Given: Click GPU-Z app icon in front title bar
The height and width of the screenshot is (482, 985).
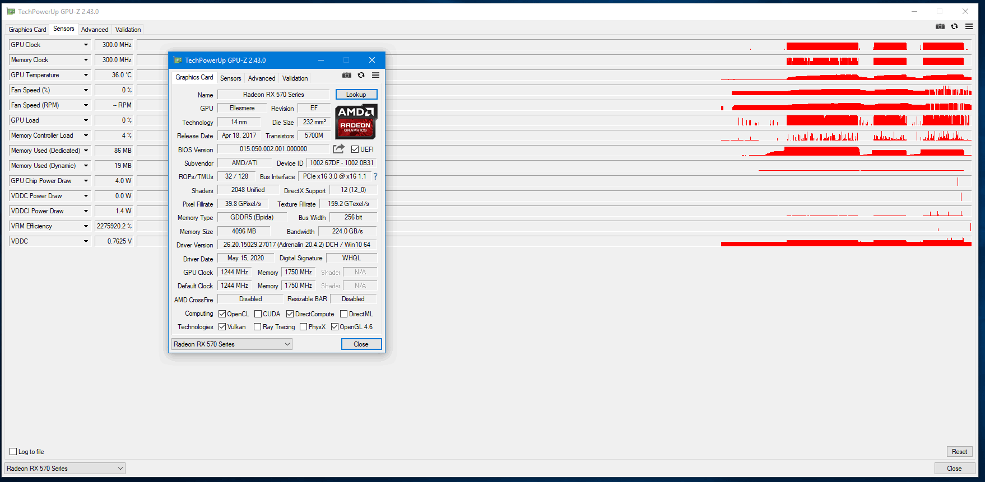Looking at the screenshot, I should 178,60.
